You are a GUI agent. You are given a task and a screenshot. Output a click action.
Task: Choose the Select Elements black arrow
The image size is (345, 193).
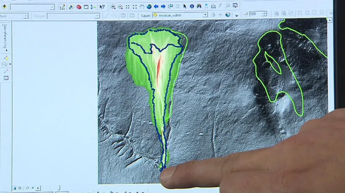coord(185,7)
